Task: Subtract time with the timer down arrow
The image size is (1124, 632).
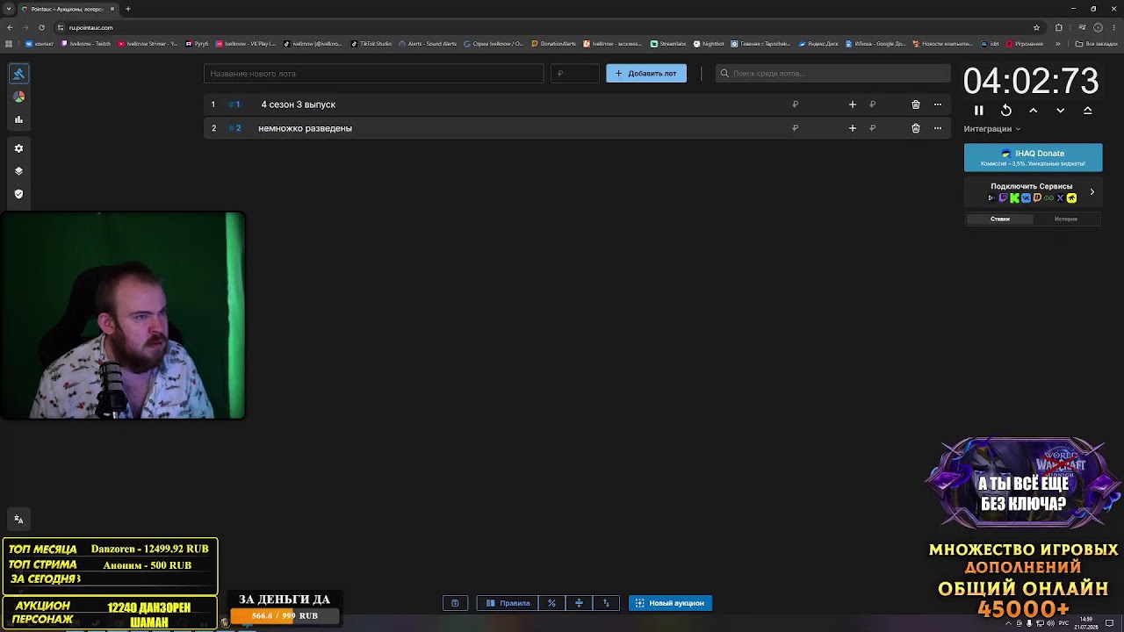Action: 1061,111
